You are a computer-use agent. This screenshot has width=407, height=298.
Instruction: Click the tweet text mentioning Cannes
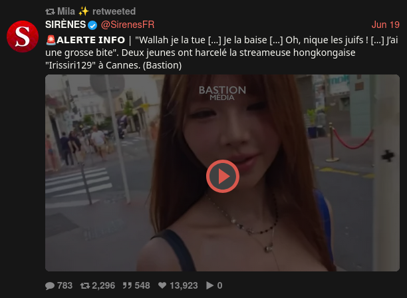(x=222, y=53)
